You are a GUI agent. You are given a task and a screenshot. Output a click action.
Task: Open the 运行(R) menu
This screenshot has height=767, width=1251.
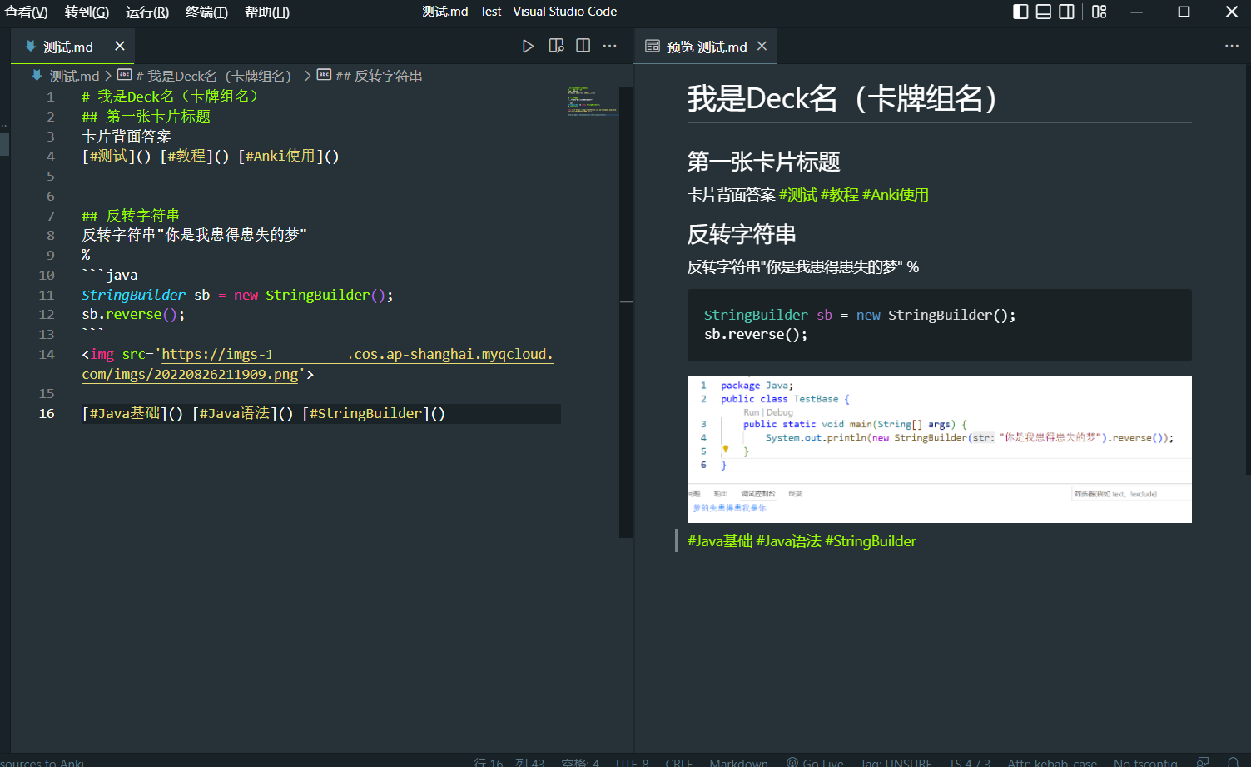point(146,12)
